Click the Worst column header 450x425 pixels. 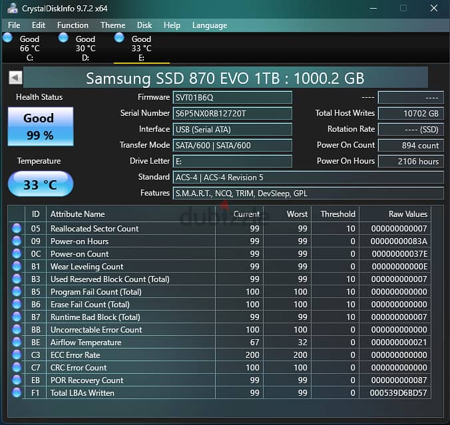point(288,214)
